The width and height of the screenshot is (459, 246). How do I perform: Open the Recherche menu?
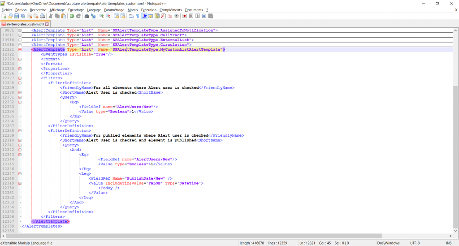[38, 10]
